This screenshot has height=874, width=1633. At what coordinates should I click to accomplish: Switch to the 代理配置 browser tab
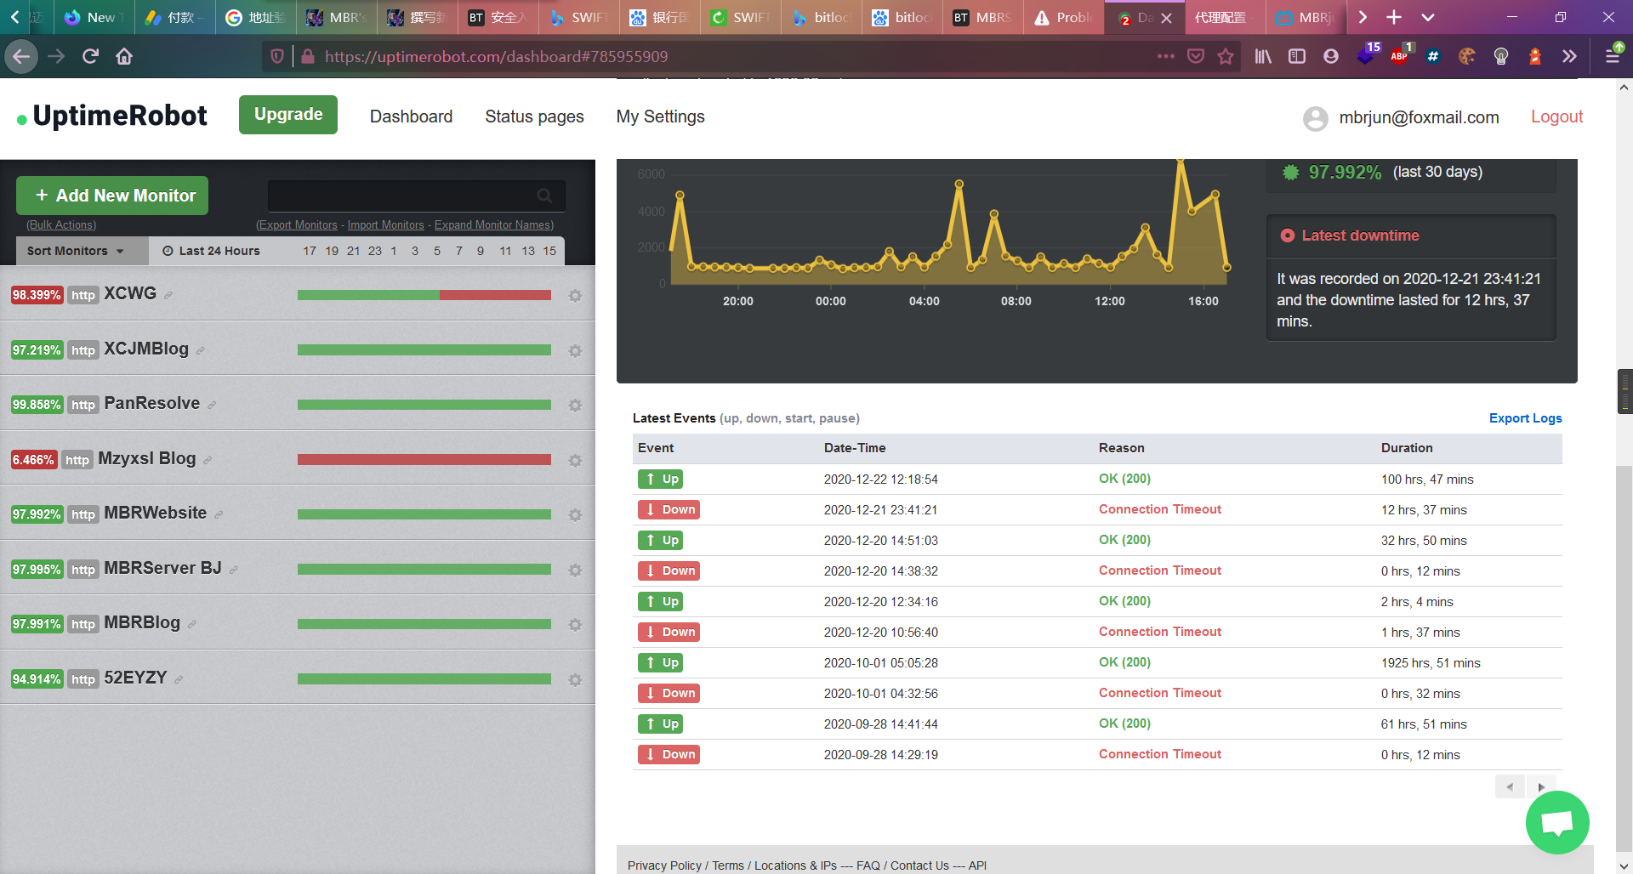pos(1226,17)
